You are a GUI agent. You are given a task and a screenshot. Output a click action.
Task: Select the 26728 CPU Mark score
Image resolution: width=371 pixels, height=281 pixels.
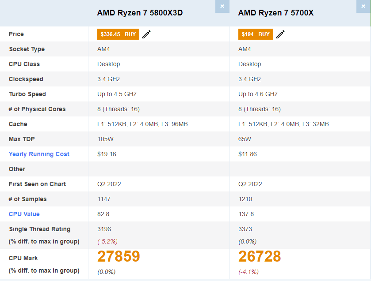click(260, 256)
